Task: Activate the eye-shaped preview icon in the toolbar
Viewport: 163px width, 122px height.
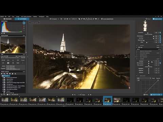Action: click(x=96, y=19)
